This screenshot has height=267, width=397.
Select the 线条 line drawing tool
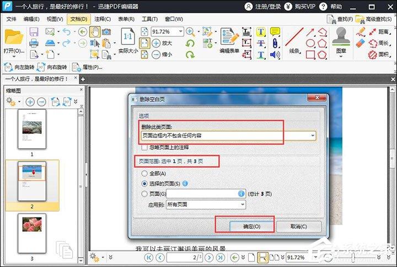point(295,40)
